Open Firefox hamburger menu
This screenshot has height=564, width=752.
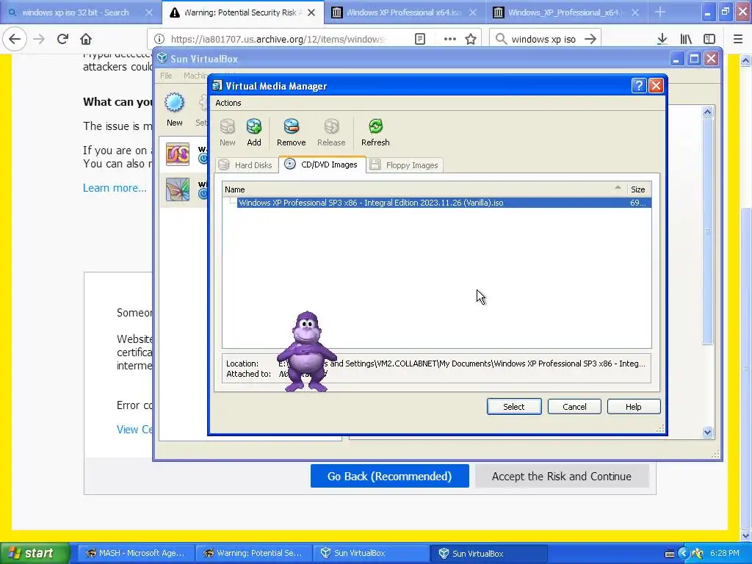tap(737, 39)
